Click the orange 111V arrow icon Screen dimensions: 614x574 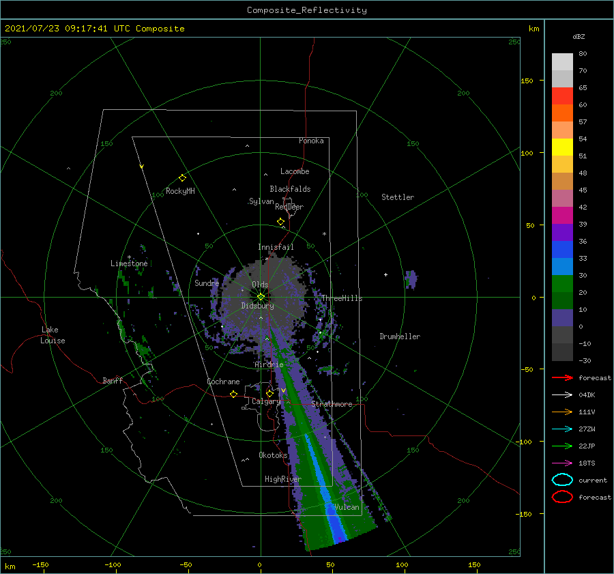point(562,412)
